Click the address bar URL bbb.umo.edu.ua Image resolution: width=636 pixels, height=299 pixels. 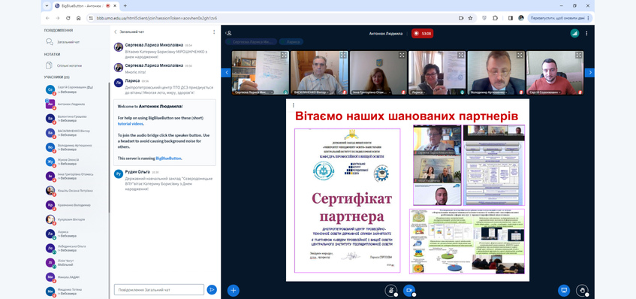[157, 18]
